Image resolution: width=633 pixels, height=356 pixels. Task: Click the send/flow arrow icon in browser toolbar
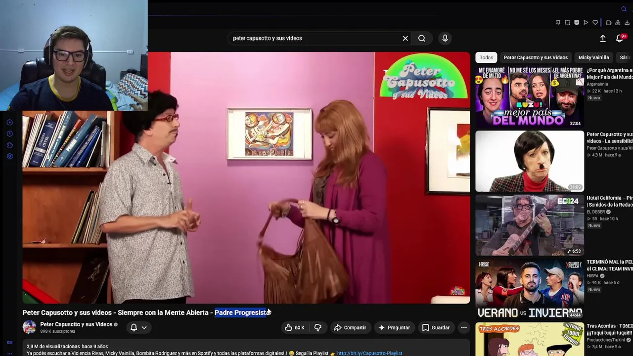click(x=586, y=22)
